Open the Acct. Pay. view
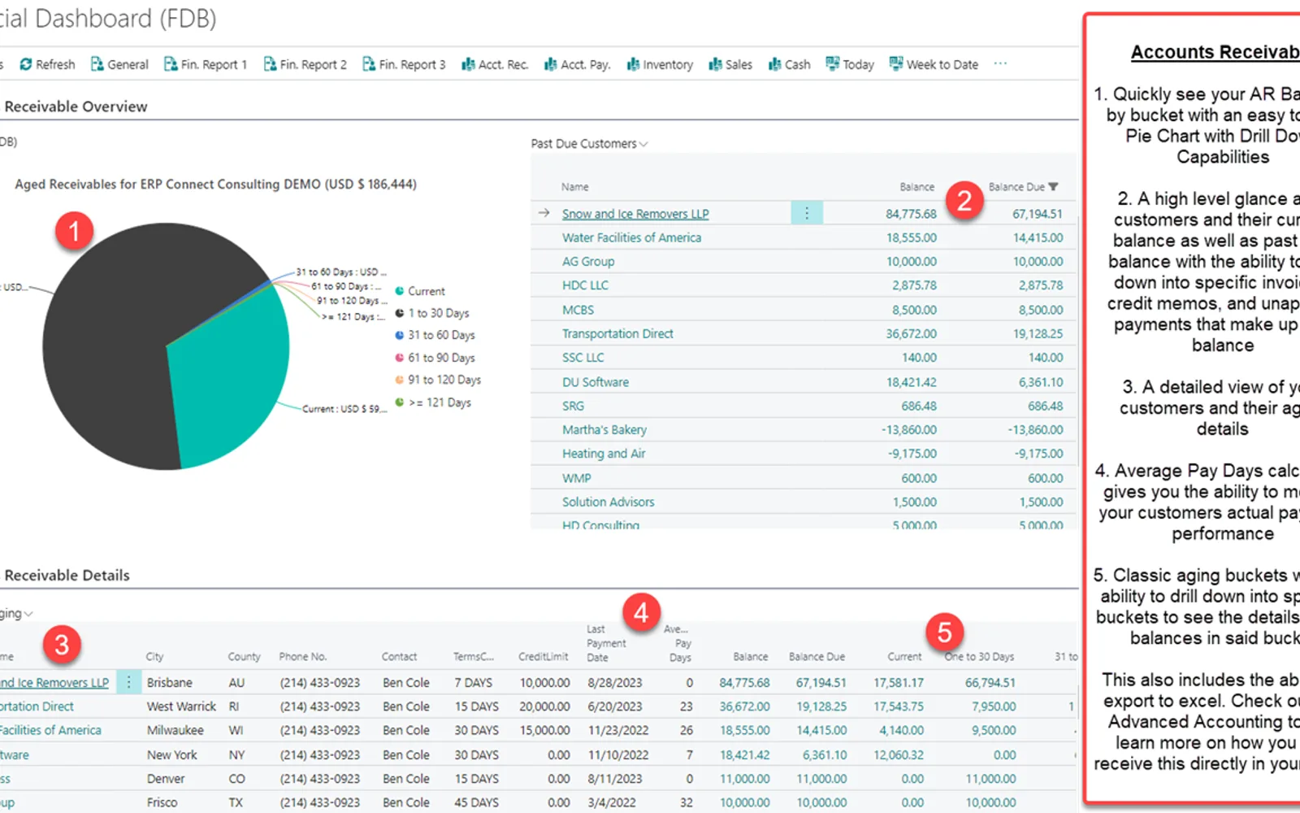 577,64
